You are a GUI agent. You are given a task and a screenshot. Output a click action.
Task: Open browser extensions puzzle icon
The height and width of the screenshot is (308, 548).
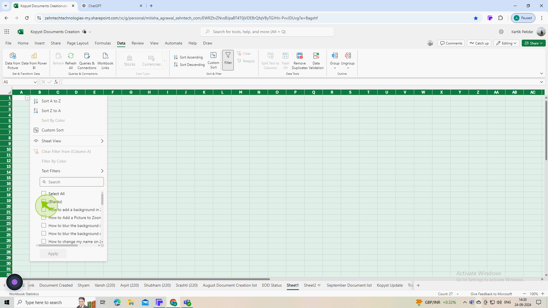click(500, 18)
